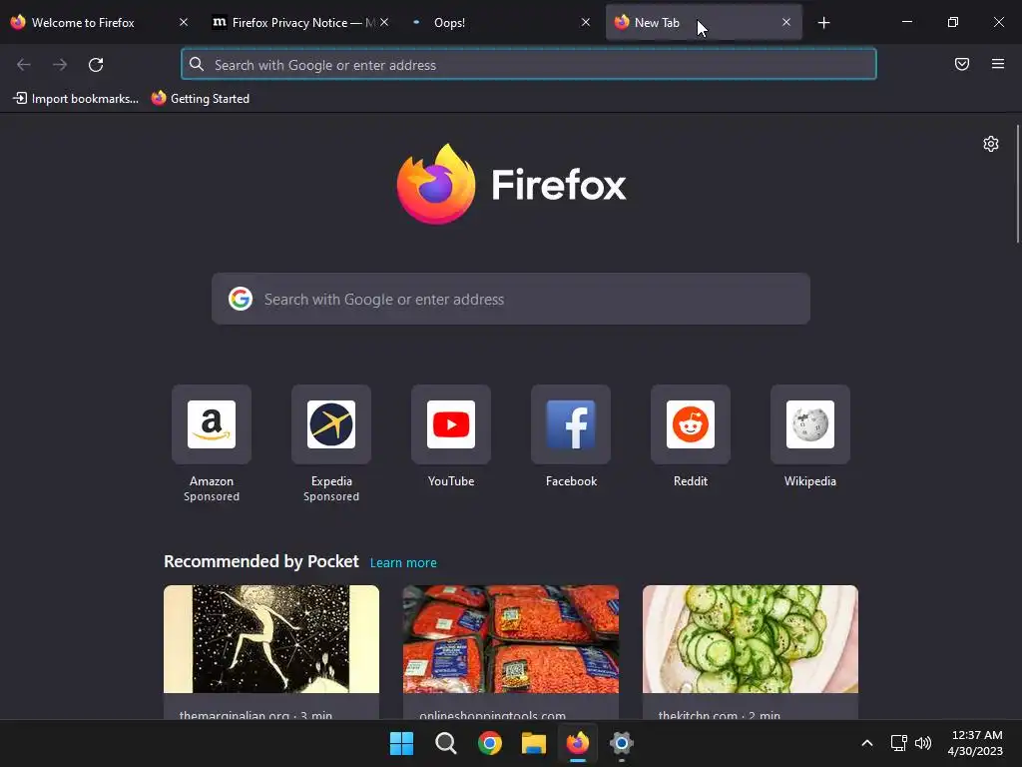This screenshot has height=767, width=1022.
Task: Click the page vertical scrollbar
Action: [1017, 184]
